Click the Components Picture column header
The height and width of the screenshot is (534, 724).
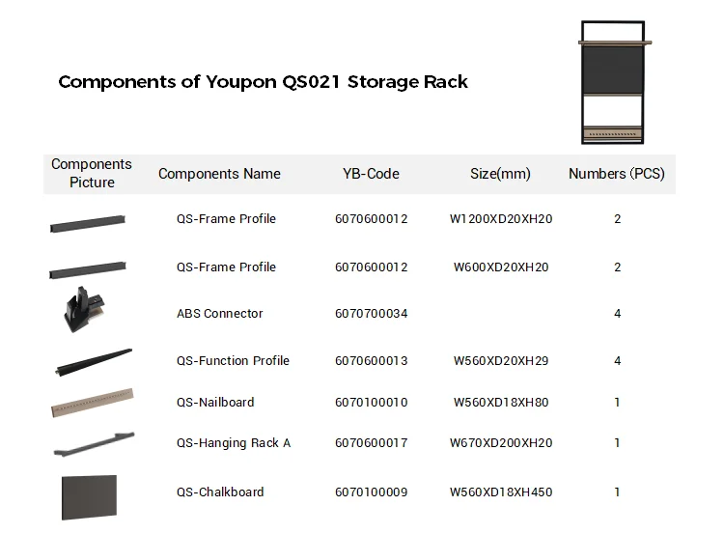pos(92,174)
